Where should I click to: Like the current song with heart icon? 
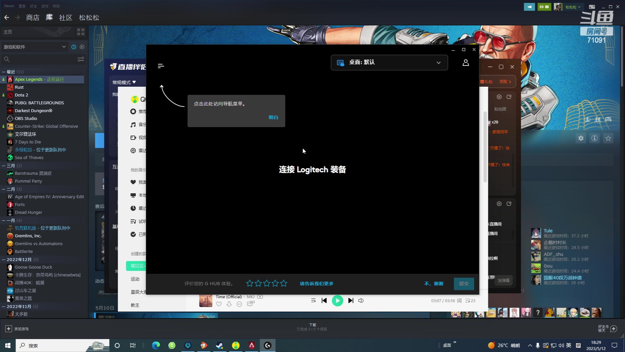(219, 304)
